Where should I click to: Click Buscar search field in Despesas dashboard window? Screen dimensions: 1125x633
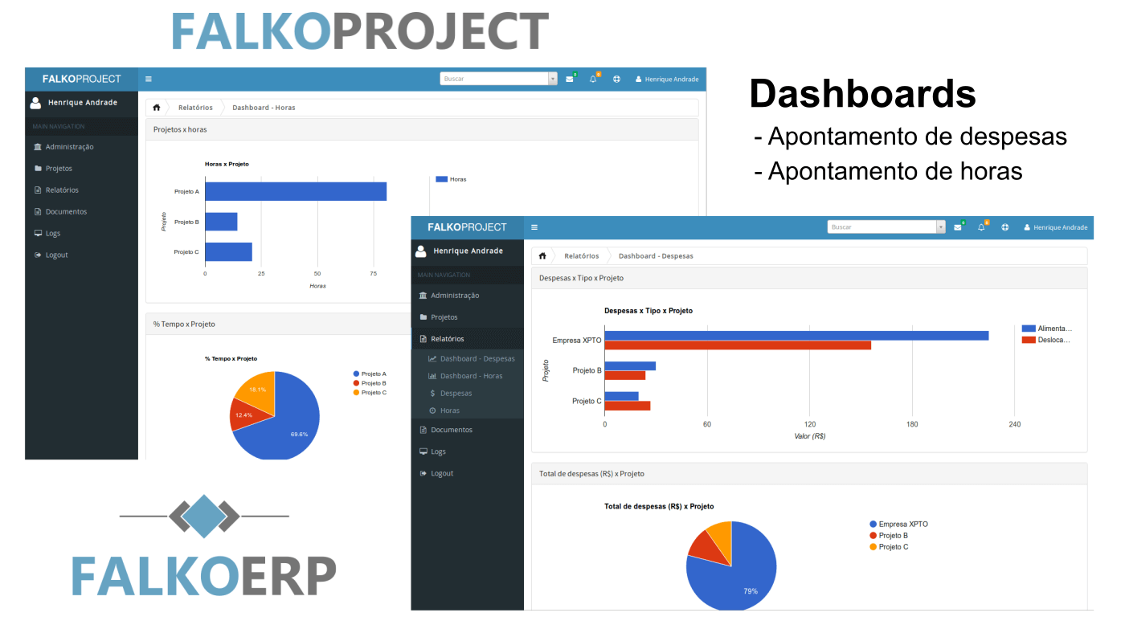pyautogui.click(x=882, y=227)
